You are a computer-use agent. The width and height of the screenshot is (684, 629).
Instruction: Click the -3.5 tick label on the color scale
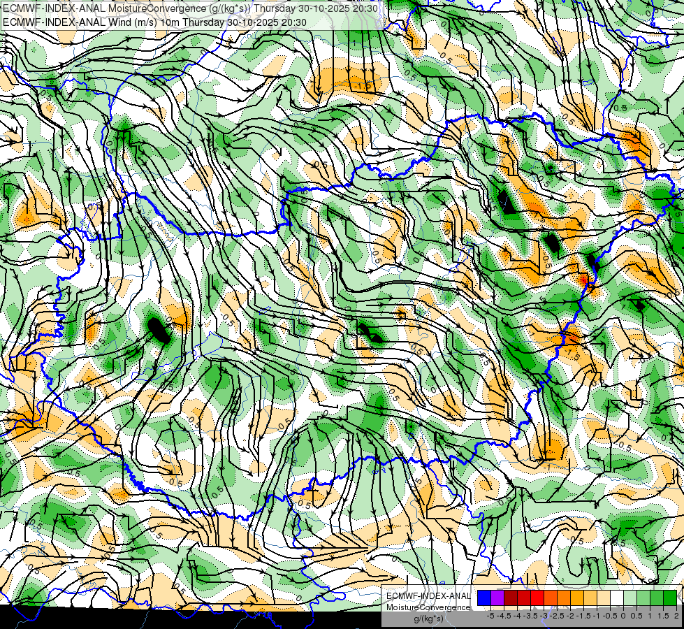click(530, 616)
